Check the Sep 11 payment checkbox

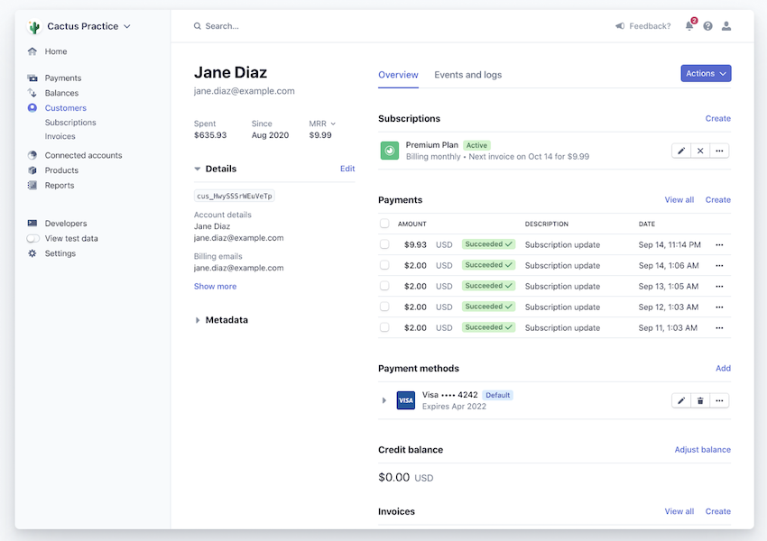383,327
